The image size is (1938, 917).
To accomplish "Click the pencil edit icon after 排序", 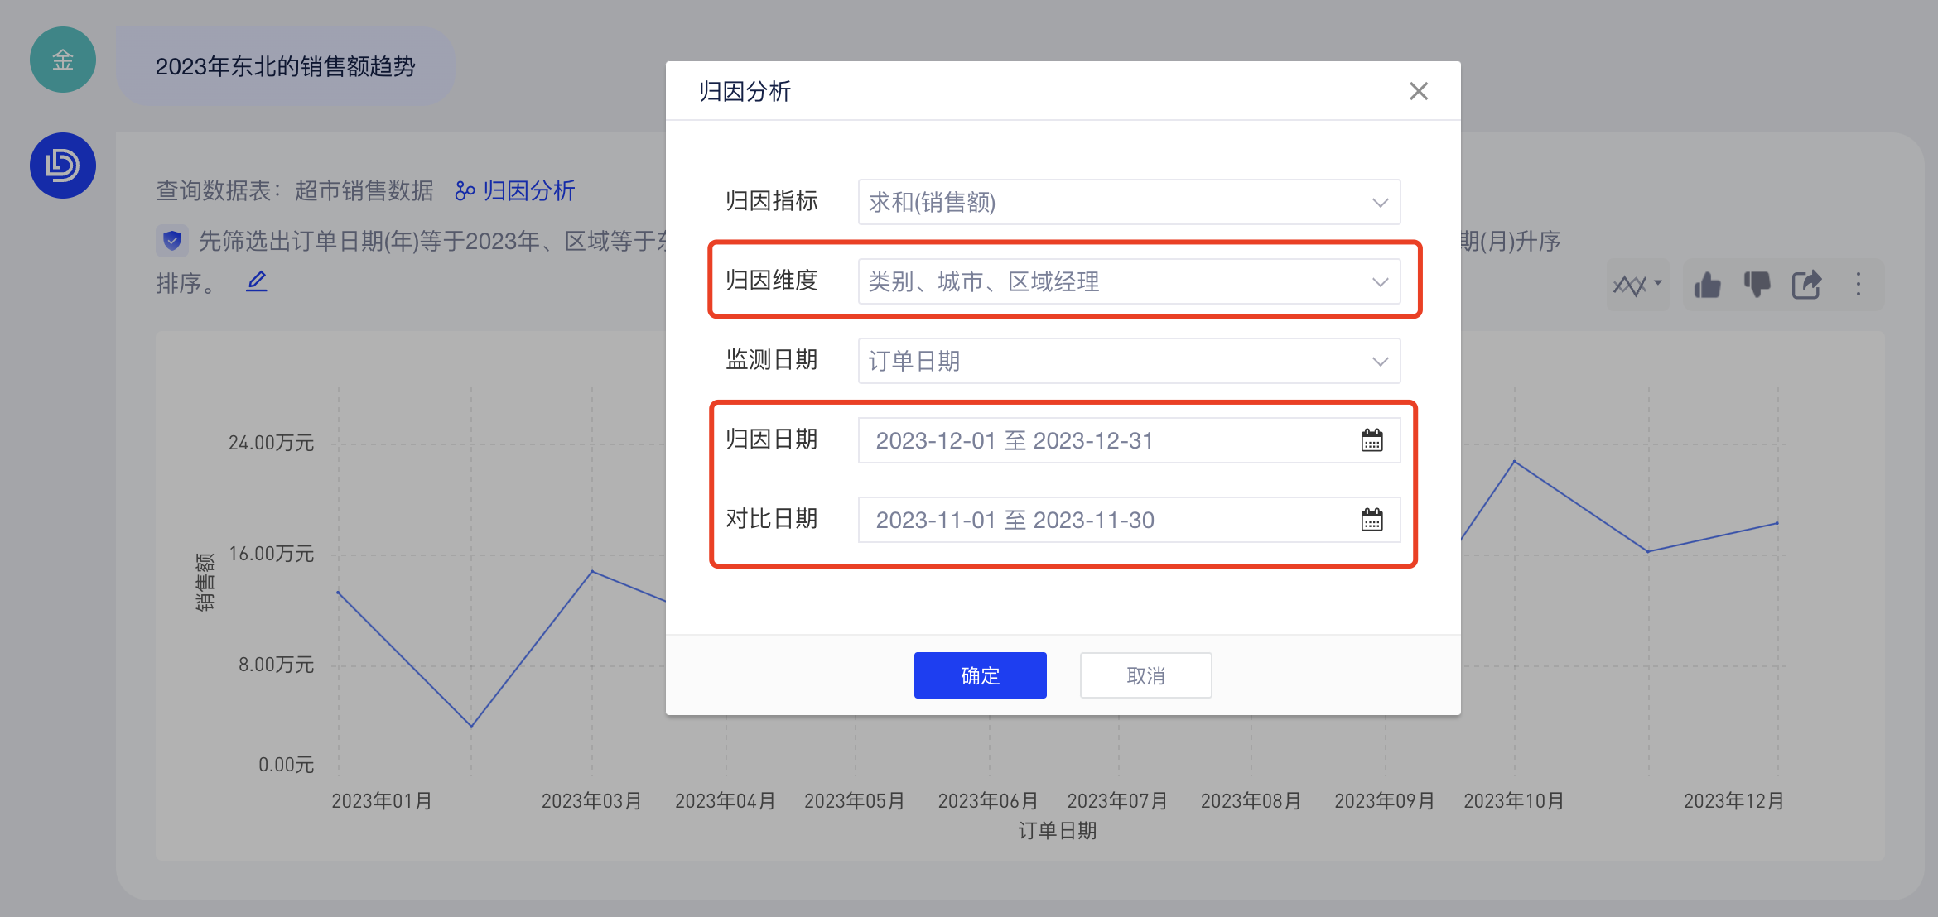I will (x=257, y=282).
